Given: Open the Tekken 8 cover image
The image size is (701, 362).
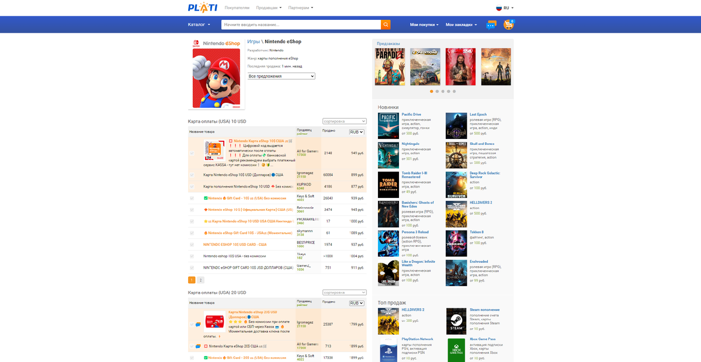Looking at the screenshot, I should tap(456, 243).
